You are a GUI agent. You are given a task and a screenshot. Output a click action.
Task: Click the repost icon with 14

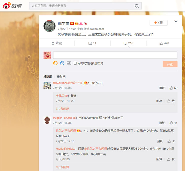(x=92, y=43)
